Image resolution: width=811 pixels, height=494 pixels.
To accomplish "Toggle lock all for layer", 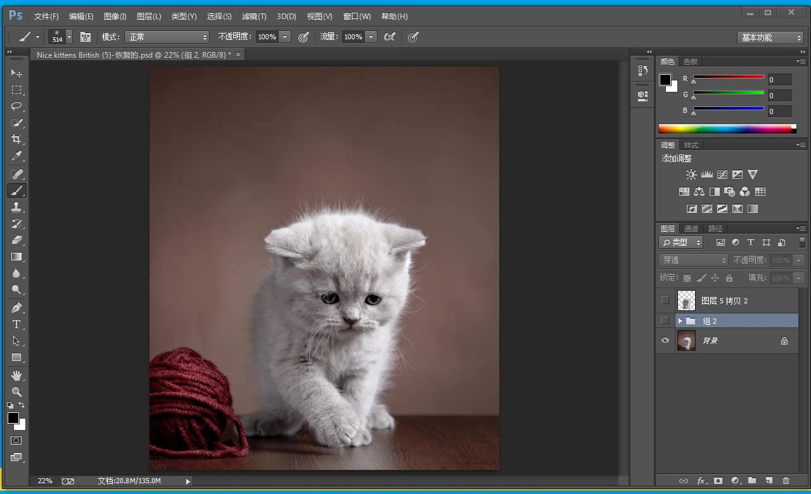I will 729,278.
